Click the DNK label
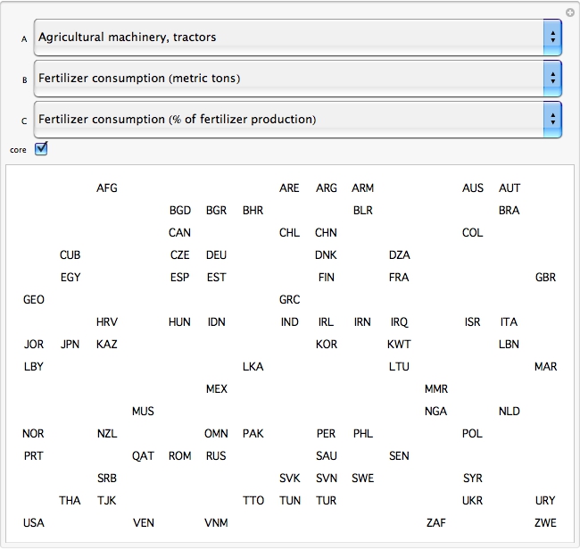The height and width of the screenshot is (550, 580). [326, 255]
